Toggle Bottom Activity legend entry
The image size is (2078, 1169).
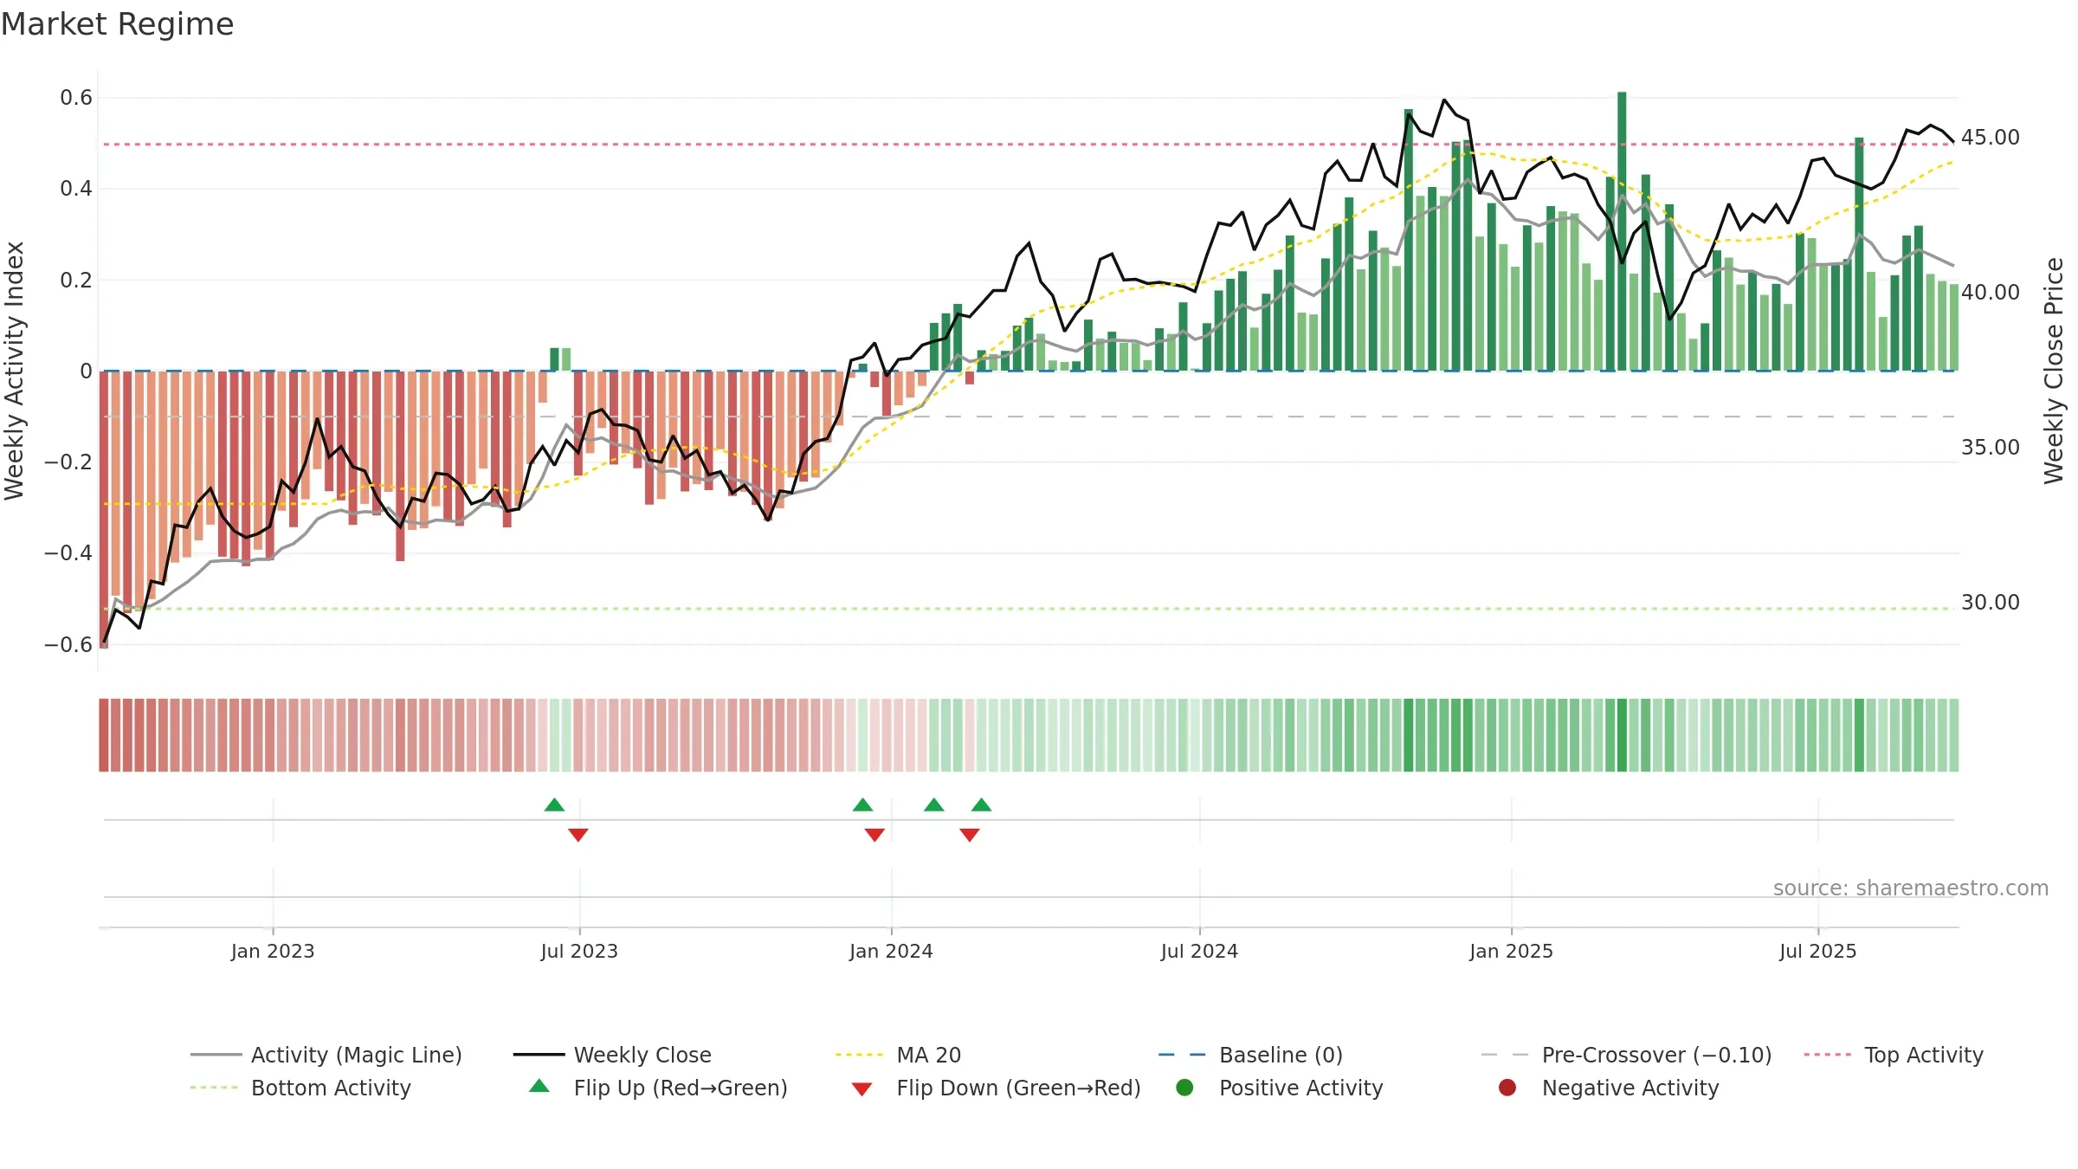pos(300,1088)
